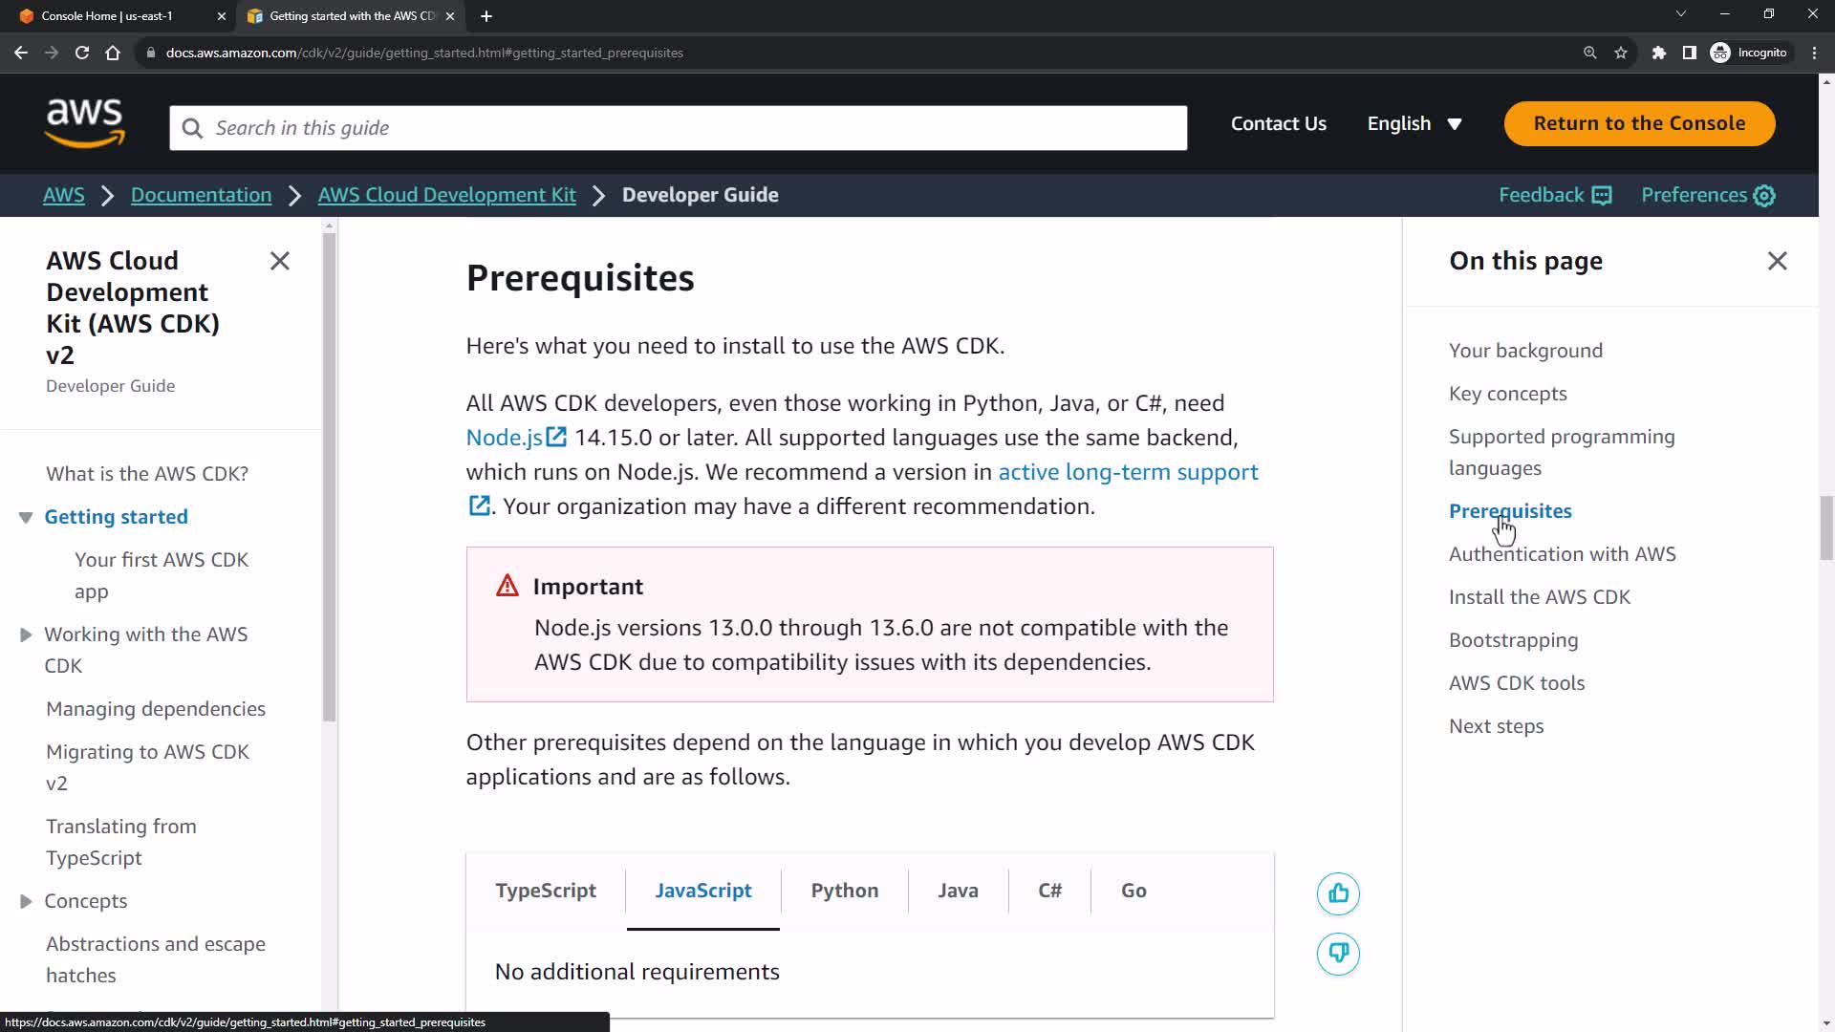Click the Search in this guide field
The height and width of the screenshot is (1032, 1835).
[679, 128]
